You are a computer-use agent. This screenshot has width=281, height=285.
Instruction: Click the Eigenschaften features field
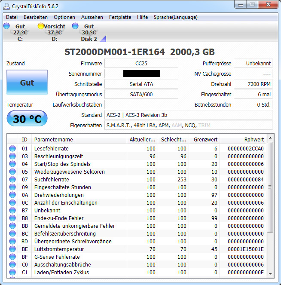189,126
